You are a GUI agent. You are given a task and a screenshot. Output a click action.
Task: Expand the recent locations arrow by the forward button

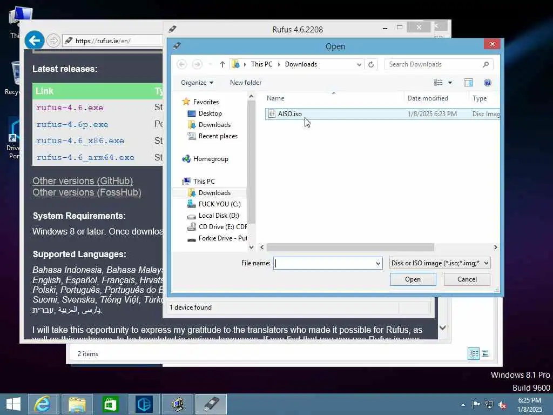pos(210,64)
